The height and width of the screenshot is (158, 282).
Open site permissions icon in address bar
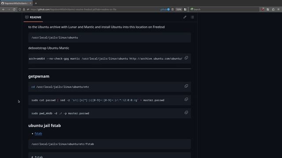(x=28, y=9)
